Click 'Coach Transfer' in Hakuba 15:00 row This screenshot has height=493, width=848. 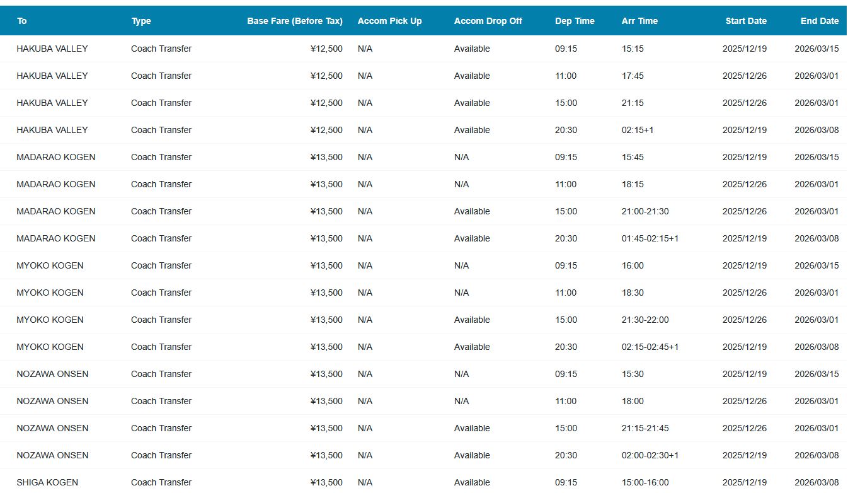(161, 103)
